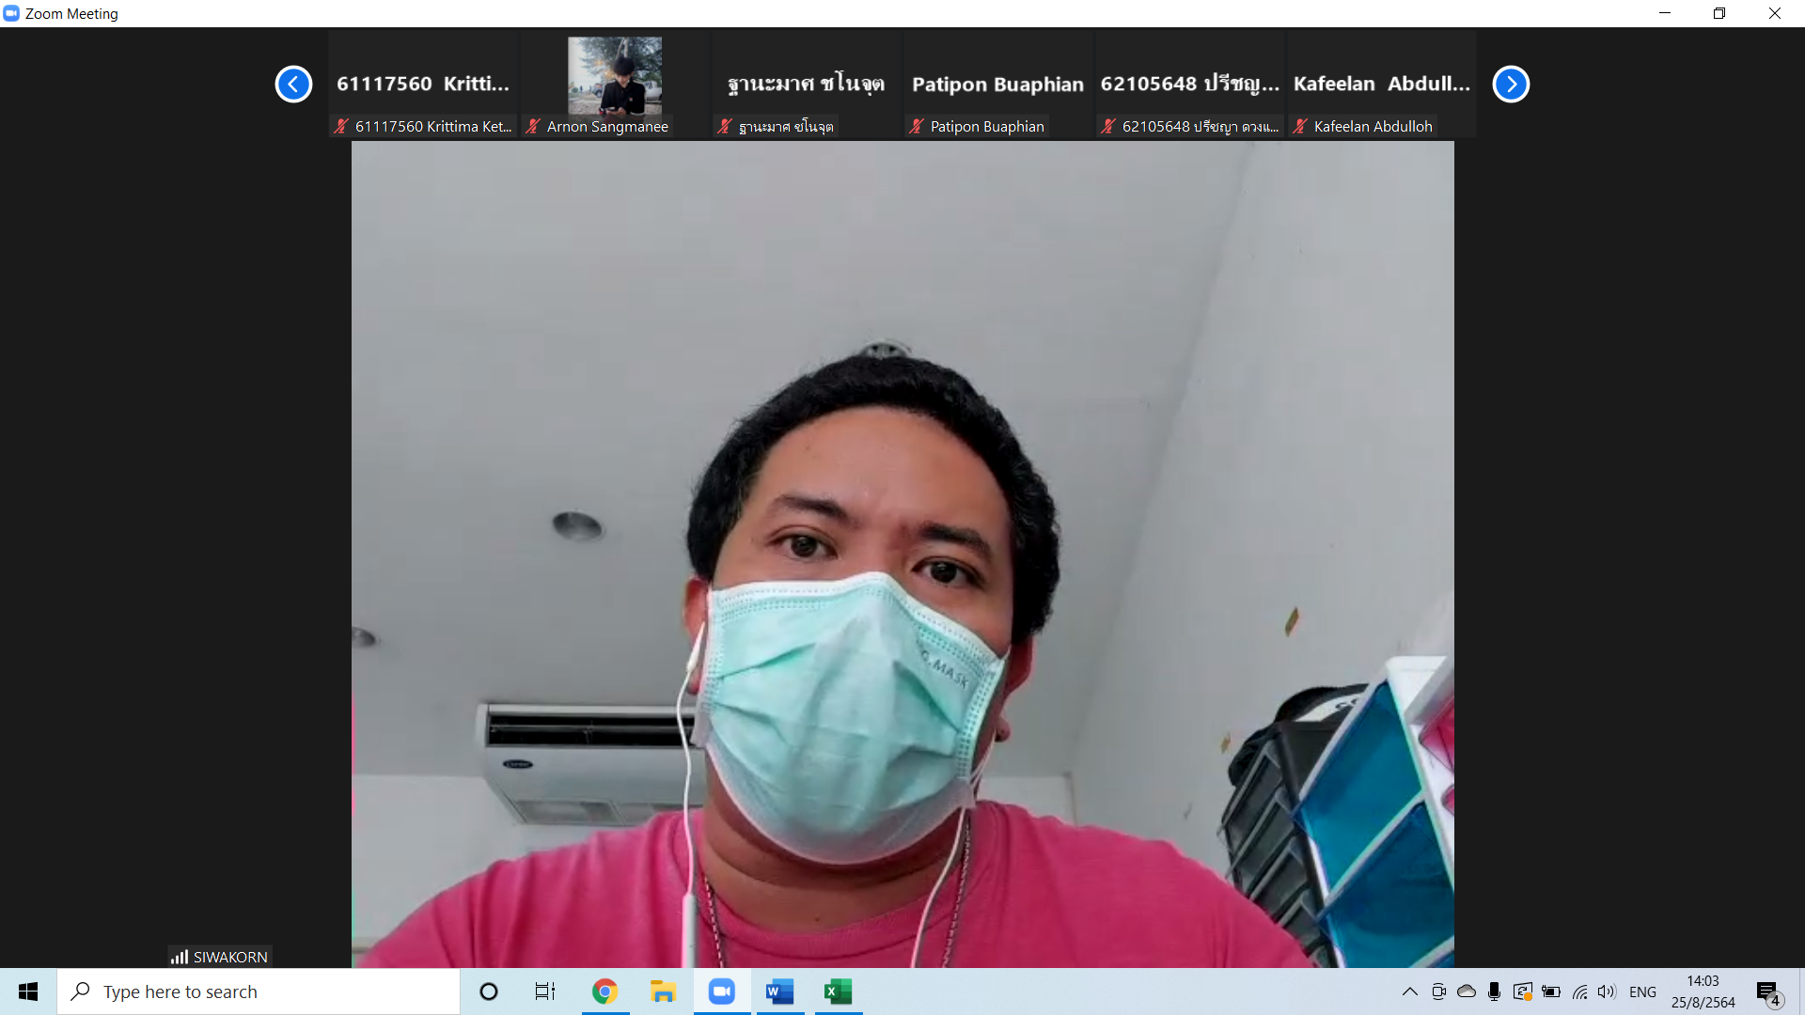Click the Cortana circle icon
Screen dimensions: 1805x1015
click(x=488, y=992)
